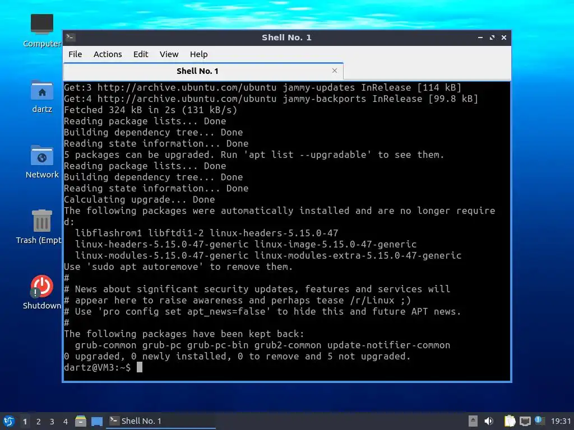Image resolution: width=574 pixels, height=430 pixels.
Task: Click 'tease /r/Linux ;)' line
Action: tap(237, 301)
